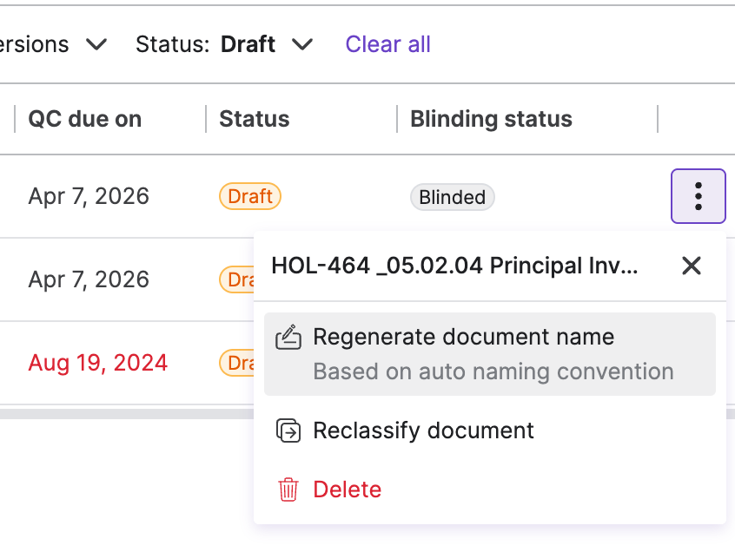Select Reclassify document menu option
The image size is (735, 552).
click(423, 430)
